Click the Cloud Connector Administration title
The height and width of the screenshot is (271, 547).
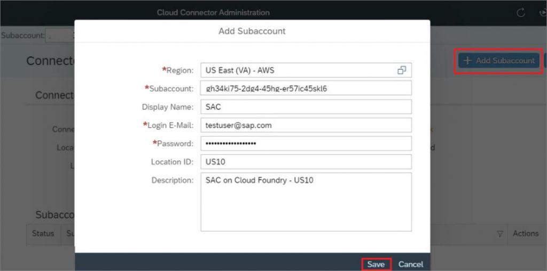(213, 13)
